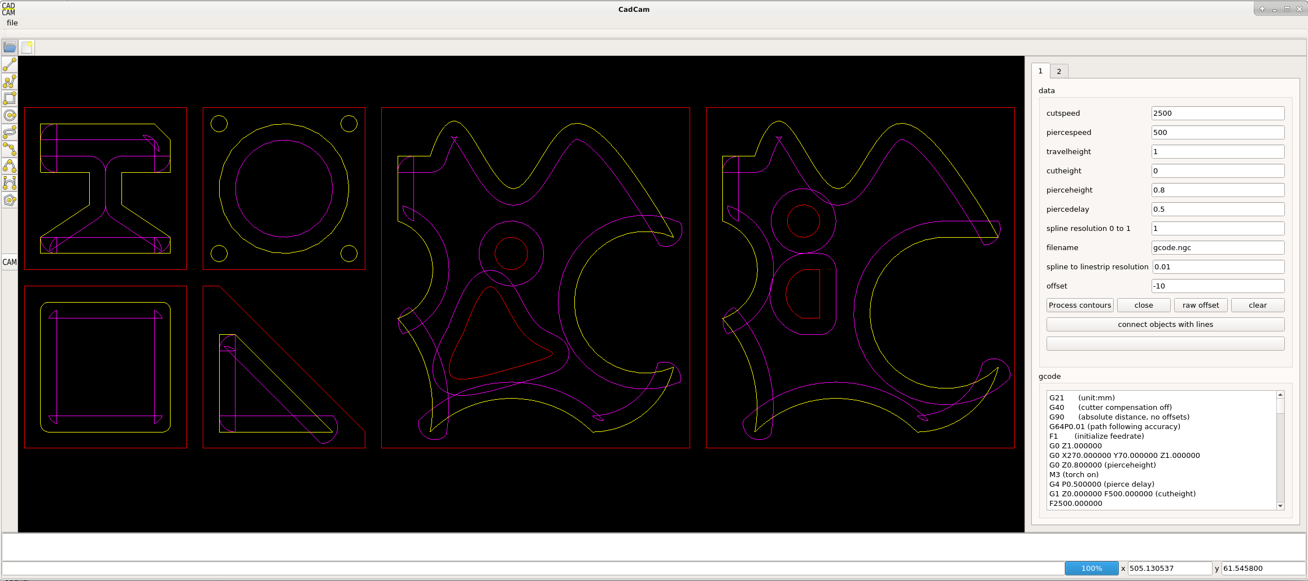This screenshot has width=1308, height=581.
Task: Click the new document icon
Action: 27,47
